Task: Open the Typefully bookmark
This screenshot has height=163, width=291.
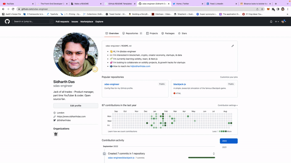Action: tap(52, 14)
